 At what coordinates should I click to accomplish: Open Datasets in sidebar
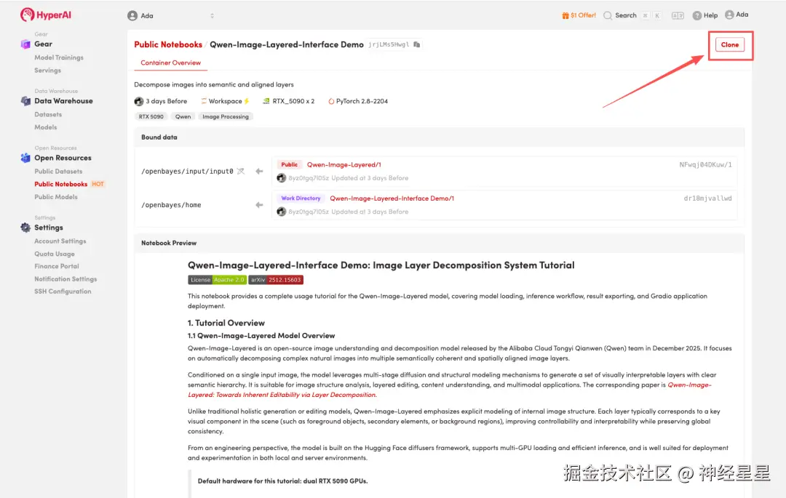tap(48, 115)
